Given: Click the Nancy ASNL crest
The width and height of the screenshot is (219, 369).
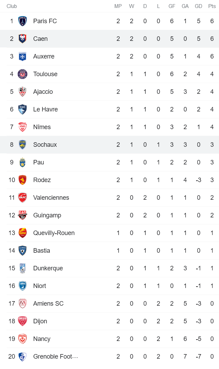Looking at the screenshot, I should click(x=22, y=339).
